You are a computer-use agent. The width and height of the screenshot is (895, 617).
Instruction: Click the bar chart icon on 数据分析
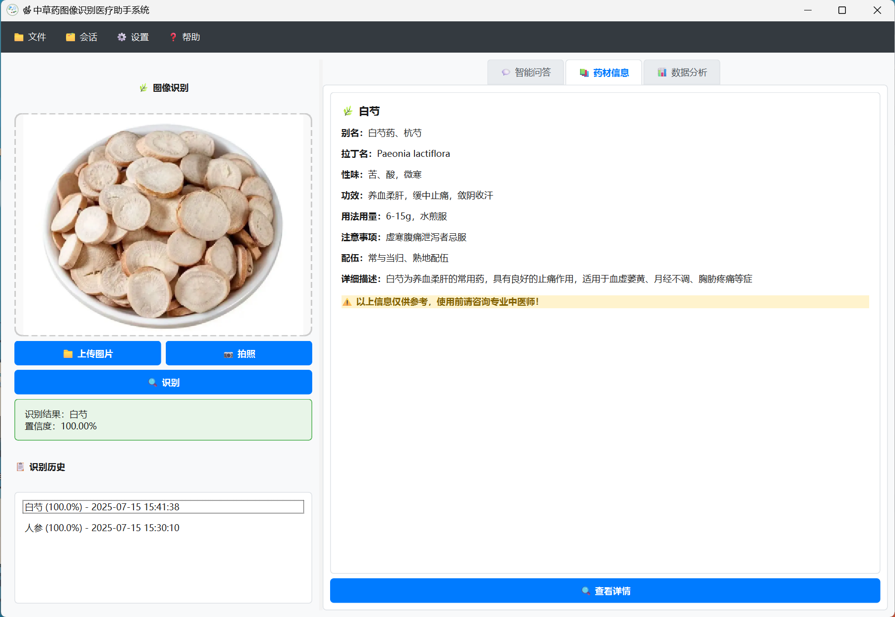(x=662, y=72)
